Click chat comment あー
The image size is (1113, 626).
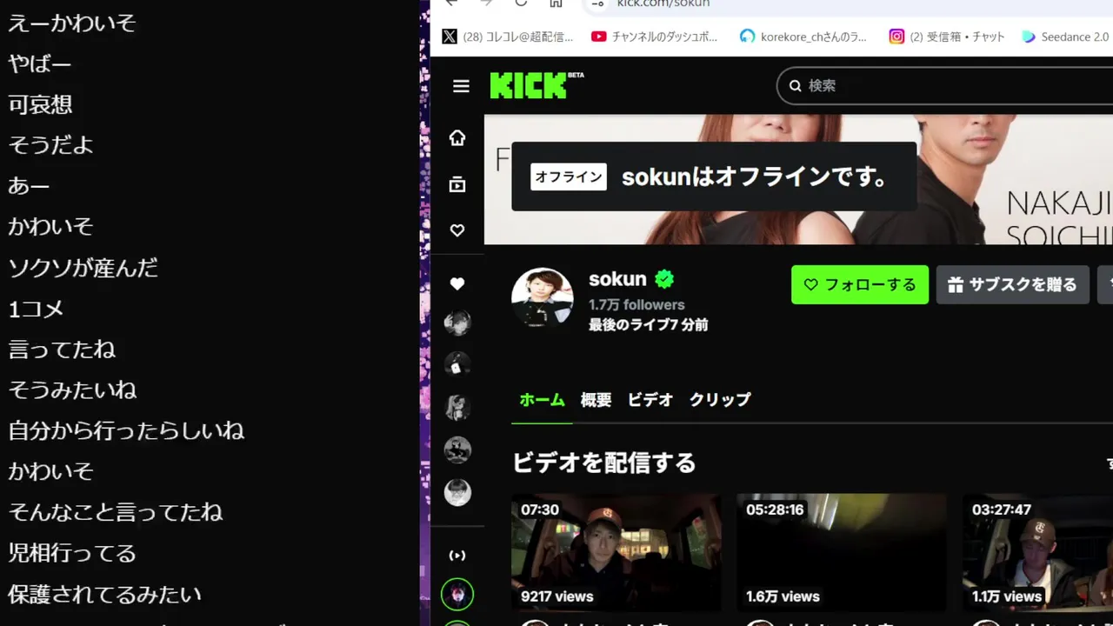[x=29, y=186]
